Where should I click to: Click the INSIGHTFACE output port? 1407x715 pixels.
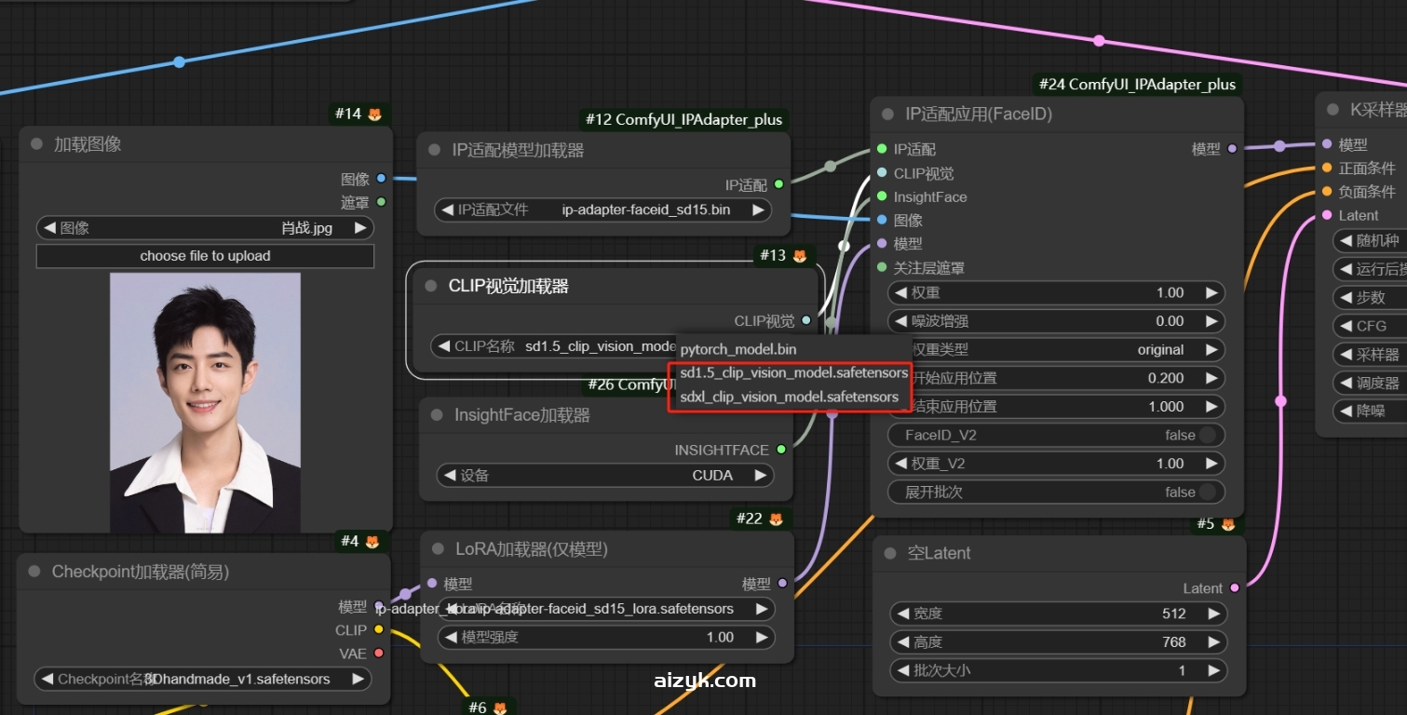pyautogui.click(x=781, y=450)
